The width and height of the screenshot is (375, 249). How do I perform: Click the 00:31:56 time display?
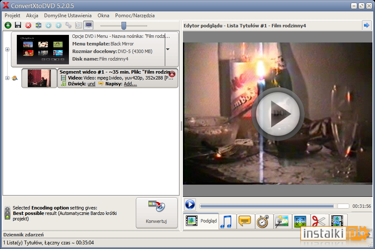tap(362, 206)
